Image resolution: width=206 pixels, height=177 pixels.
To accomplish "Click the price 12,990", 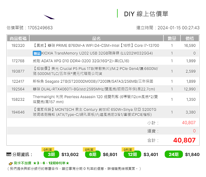I will [190, 89].
